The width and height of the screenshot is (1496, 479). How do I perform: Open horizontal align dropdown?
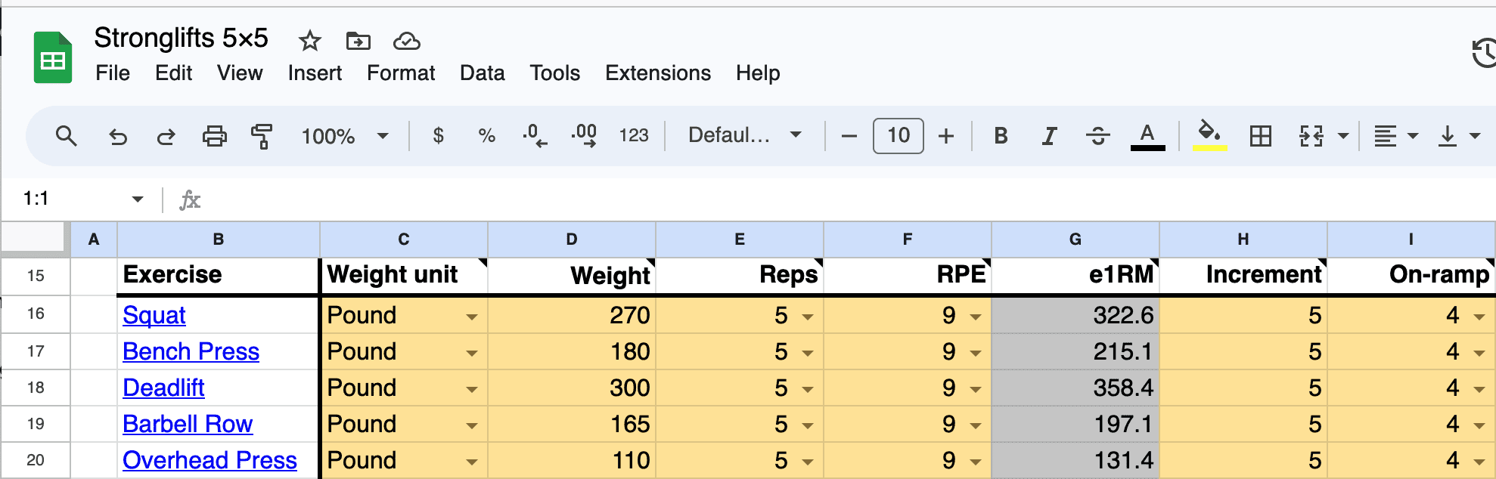[1395, 136]
